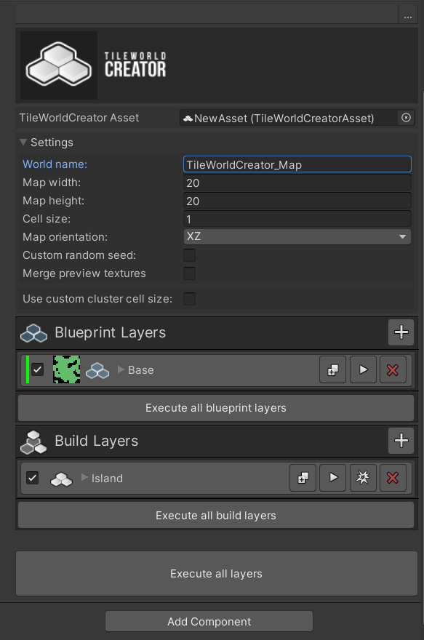Delete the Base blueprint layer with the red X
424x640 pixels.
coord(393,370)
